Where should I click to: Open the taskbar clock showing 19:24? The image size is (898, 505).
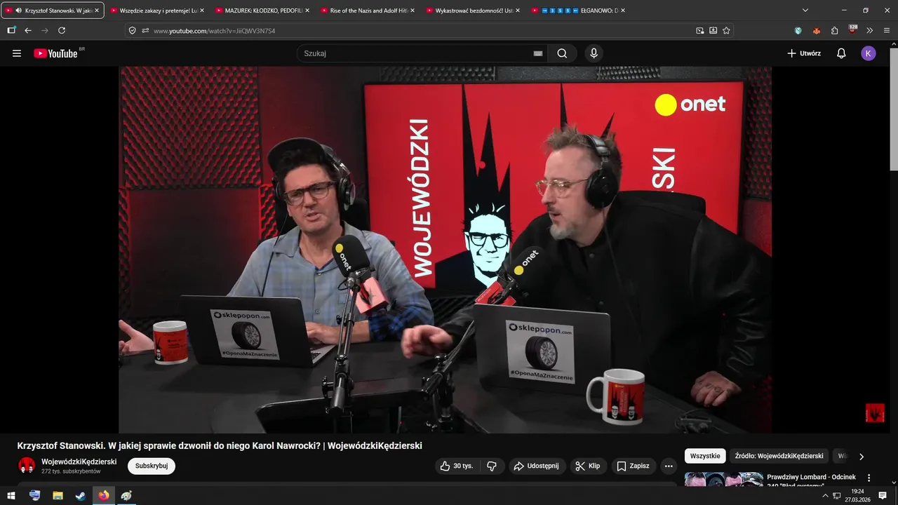[x=857, y=495]
